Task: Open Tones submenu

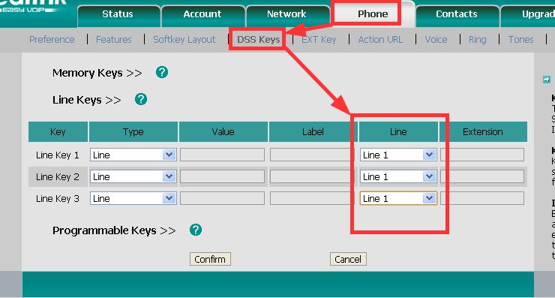Action: pyautogui.click(x=521, y=39)
